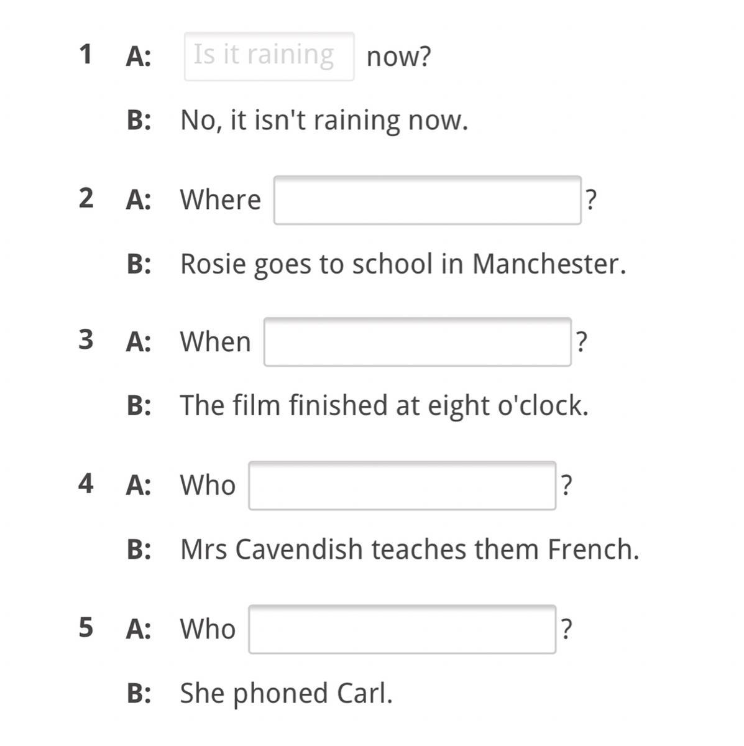Click the number 3 question marker

tap(86, 340)
